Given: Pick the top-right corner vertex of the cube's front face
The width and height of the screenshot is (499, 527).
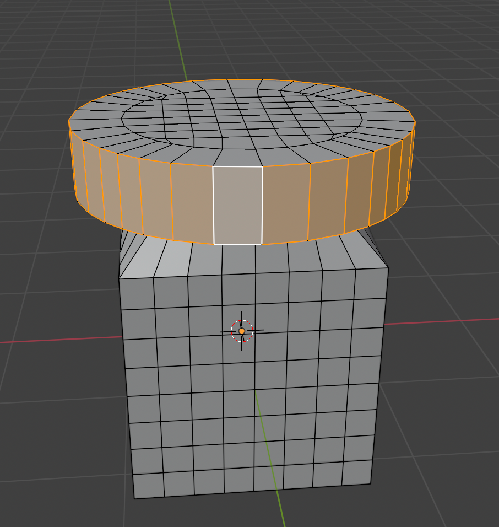Looking at the screenshot, I should point(388,268).
